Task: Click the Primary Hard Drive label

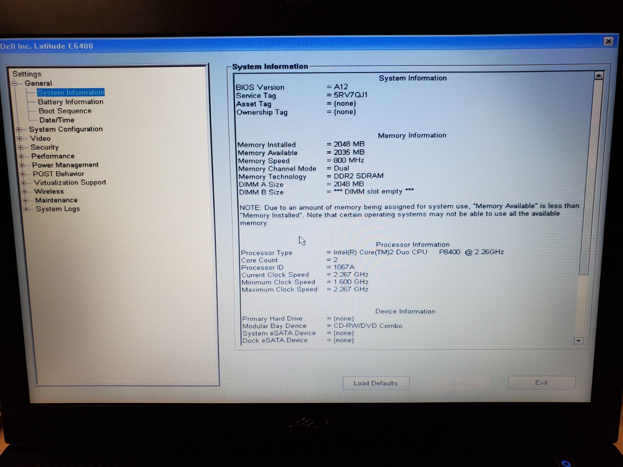Action: (272, 318)
